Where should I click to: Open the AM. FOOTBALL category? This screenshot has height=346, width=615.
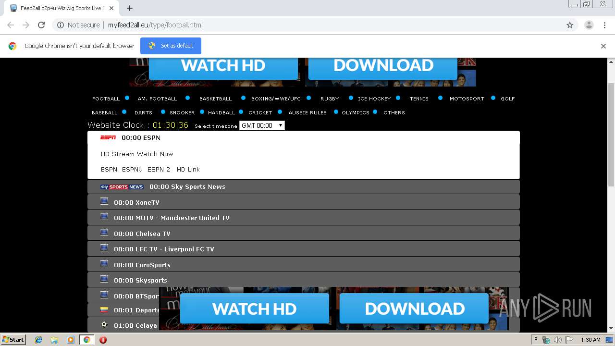(x=157, y=99)
